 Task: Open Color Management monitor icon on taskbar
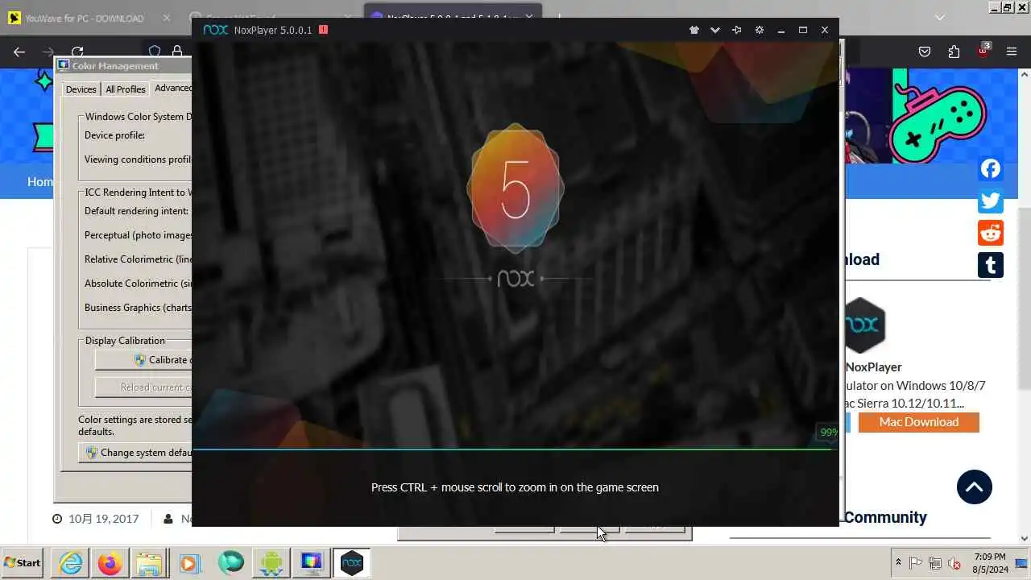(x=312, y=563)
